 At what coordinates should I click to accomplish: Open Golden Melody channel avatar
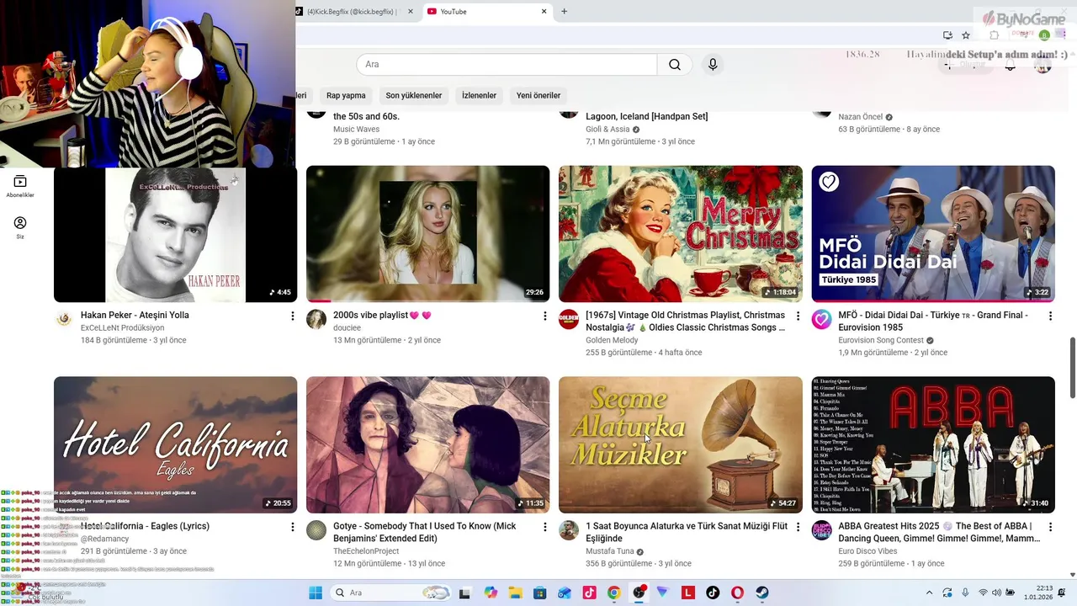coord(569,319)
